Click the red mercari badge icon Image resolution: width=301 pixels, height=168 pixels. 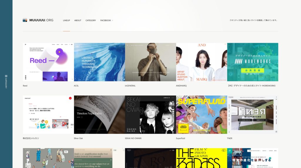click(70, 98)
